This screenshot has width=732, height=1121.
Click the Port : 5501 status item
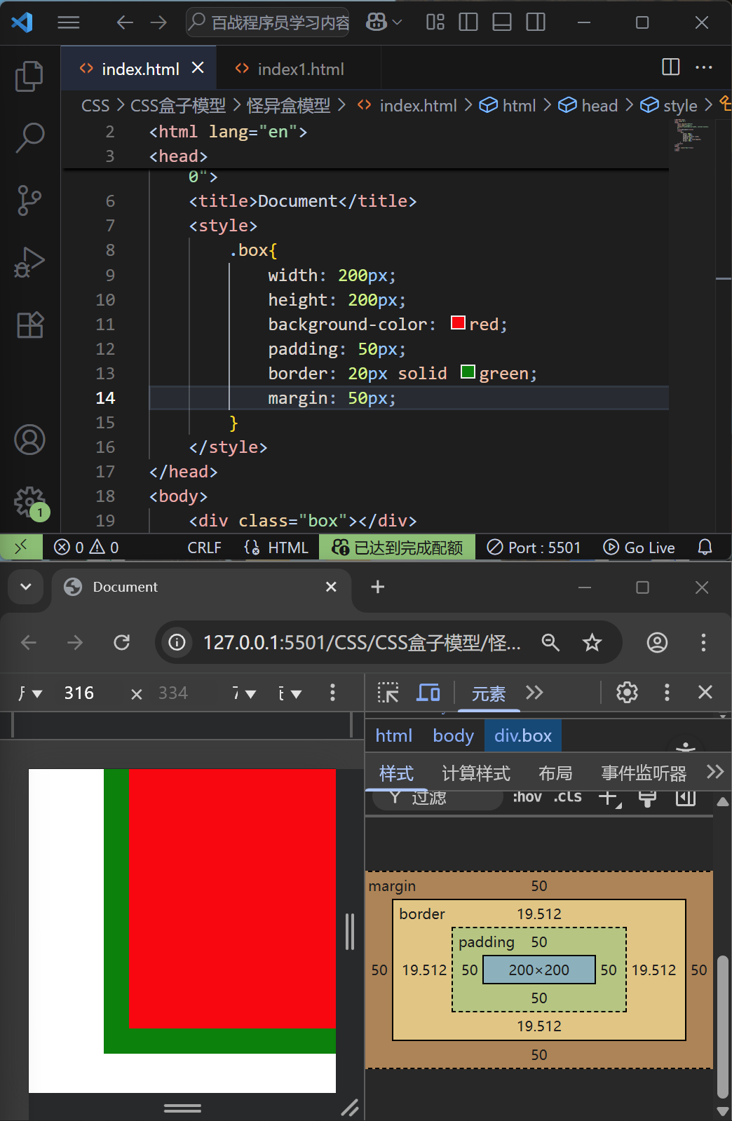click(x=534, y=548)
